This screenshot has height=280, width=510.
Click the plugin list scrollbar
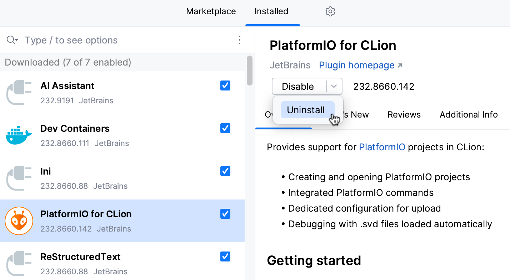click(249, 71)
